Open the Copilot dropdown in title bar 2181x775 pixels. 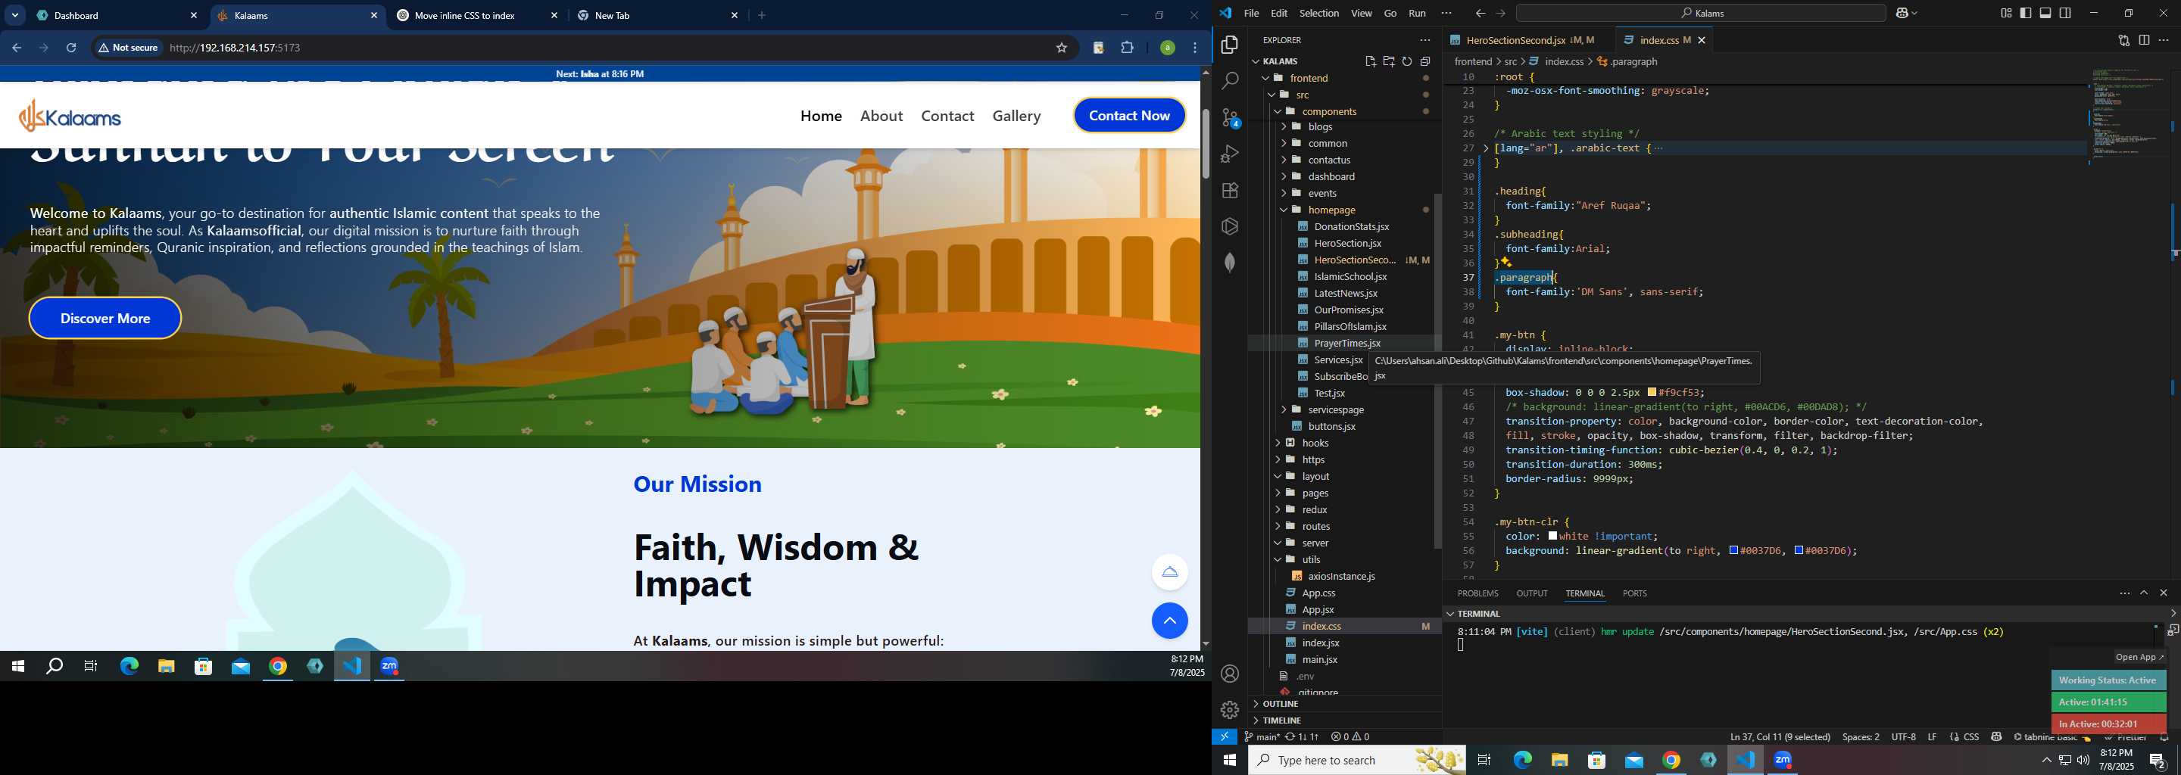tap(1916, 13)
